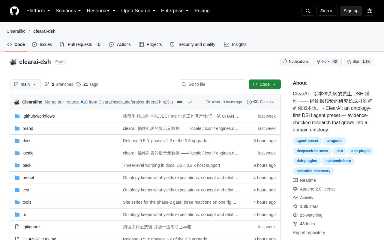Click Report repository link

point(309,232)
